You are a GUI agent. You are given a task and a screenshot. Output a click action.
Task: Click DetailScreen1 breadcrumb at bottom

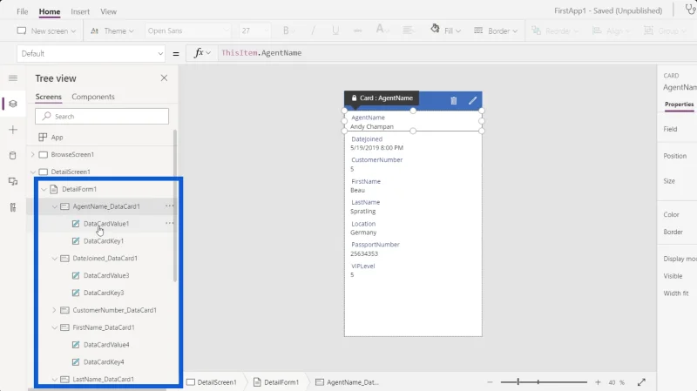coord(212,382)
